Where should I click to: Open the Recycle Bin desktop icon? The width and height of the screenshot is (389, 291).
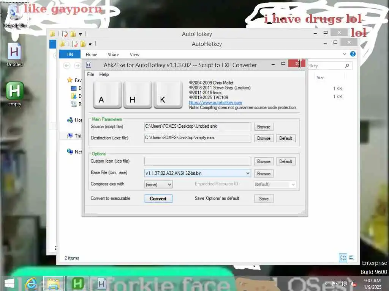[15, 15]
